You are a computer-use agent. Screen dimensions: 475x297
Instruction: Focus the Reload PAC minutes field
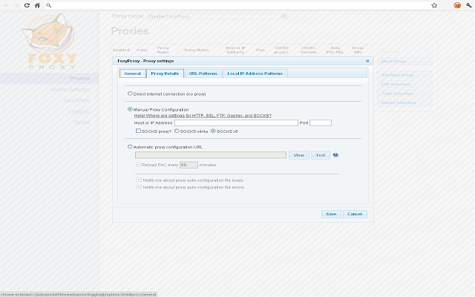pyautogui.click(x=189, y=165)
